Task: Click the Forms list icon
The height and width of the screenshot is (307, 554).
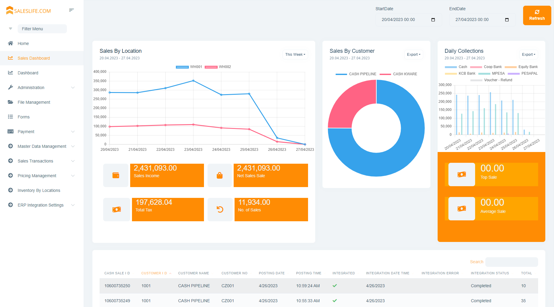Action: (x=10, y=117)
